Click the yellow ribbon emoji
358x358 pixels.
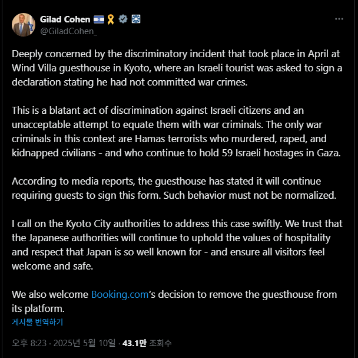click(111, 19)
